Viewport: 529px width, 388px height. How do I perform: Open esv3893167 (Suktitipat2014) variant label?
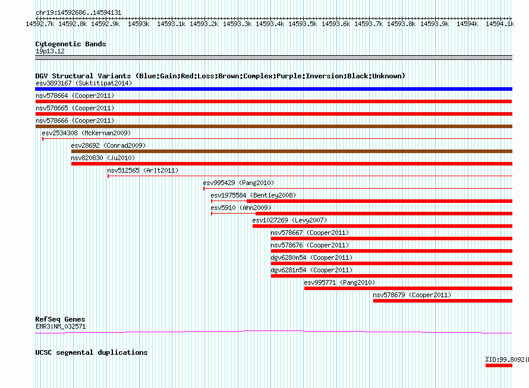tap(84, 83)
